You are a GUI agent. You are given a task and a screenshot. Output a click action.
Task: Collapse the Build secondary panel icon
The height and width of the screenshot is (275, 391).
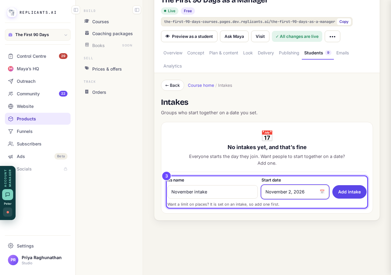[x=137, y=10]
